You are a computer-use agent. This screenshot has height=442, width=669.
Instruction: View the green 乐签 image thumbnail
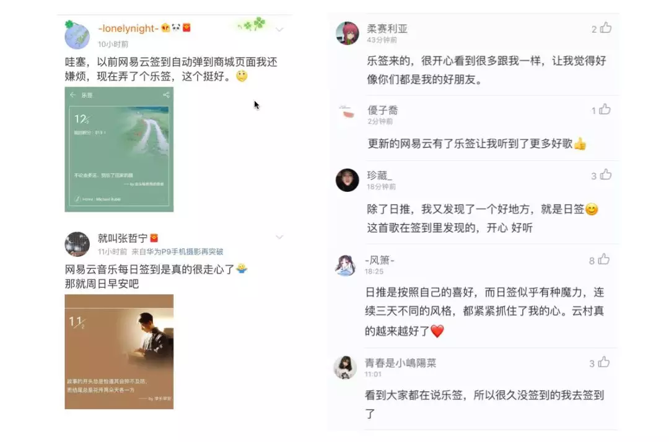[x=119, y=149]
